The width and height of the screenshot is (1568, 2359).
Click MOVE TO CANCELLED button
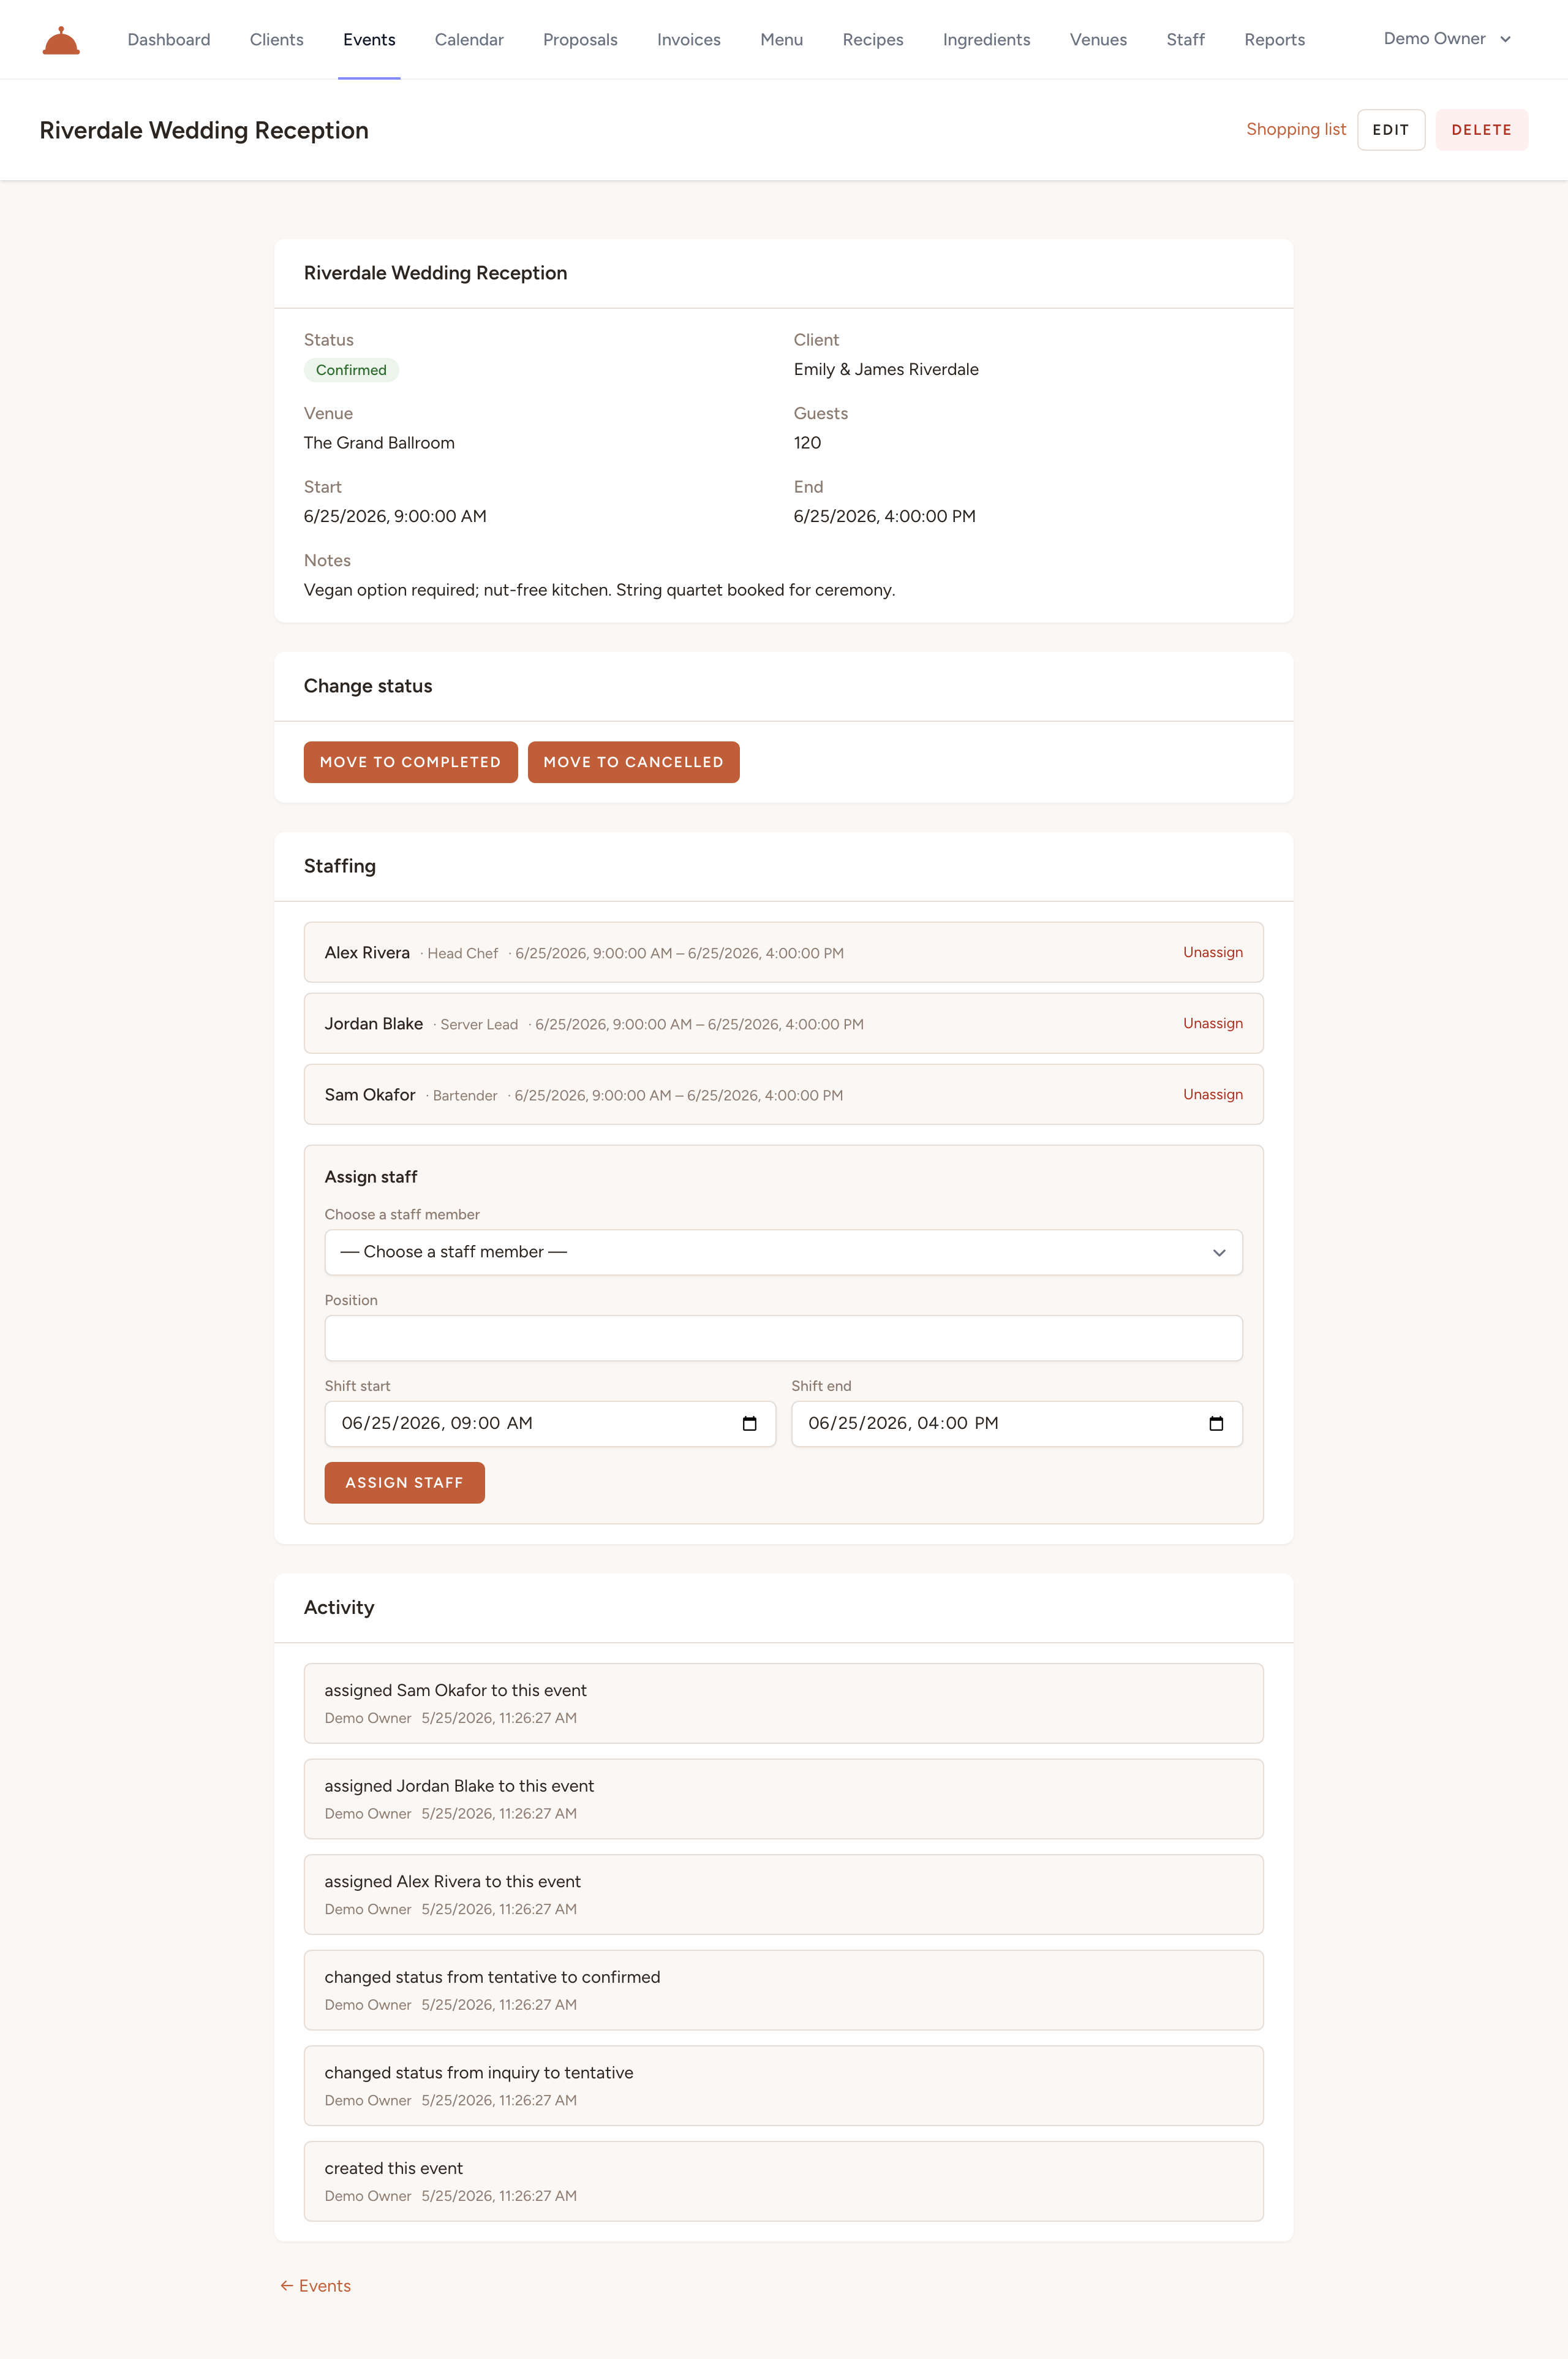(634, 762)
